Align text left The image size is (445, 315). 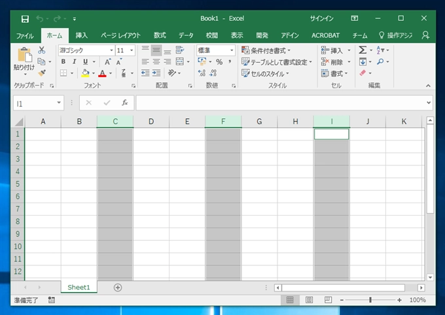[145, 61]
